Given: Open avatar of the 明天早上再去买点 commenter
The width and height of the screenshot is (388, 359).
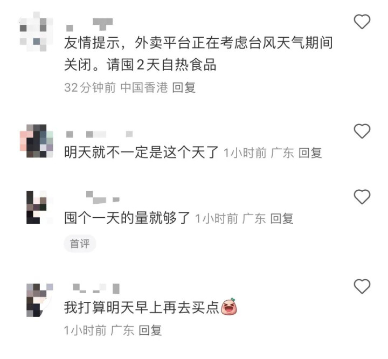Looking at the screenshot, I should pos(39,300).
